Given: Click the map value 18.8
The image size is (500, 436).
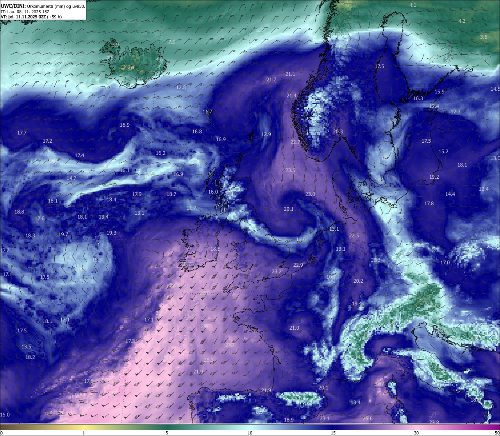Looking at the screenshot, I should point(19,212).
